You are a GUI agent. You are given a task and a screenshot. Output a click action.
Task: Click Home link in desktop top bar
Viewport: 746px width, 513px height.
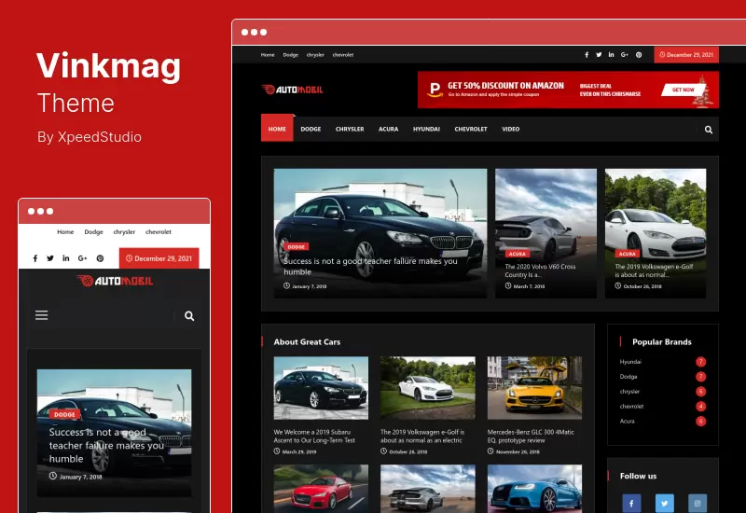pos(268,55)
